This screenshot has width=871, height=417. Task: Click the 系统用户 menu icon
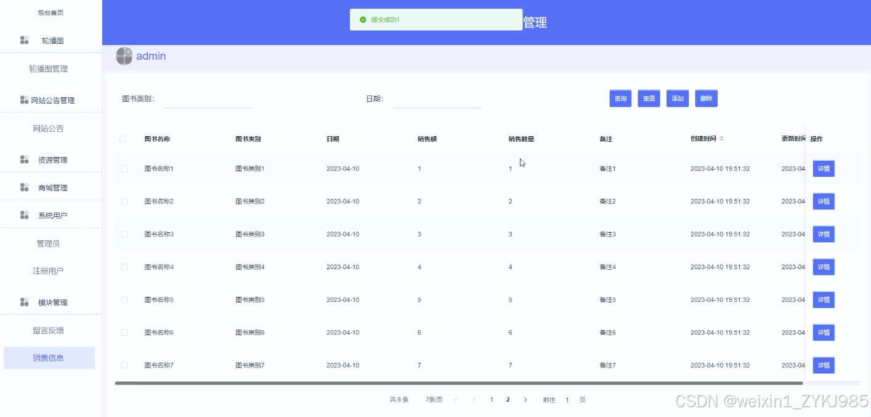(25, 215)
